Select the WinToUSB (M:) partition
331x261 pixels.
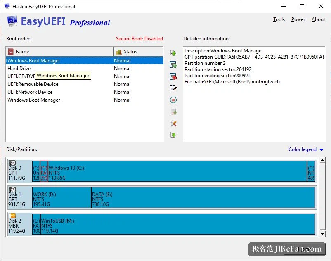coord(178,224)
